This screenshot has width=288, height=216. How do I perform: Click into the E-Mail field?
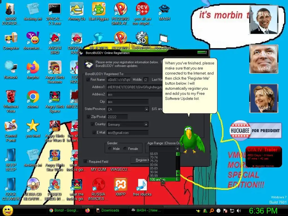click(128, 133)
